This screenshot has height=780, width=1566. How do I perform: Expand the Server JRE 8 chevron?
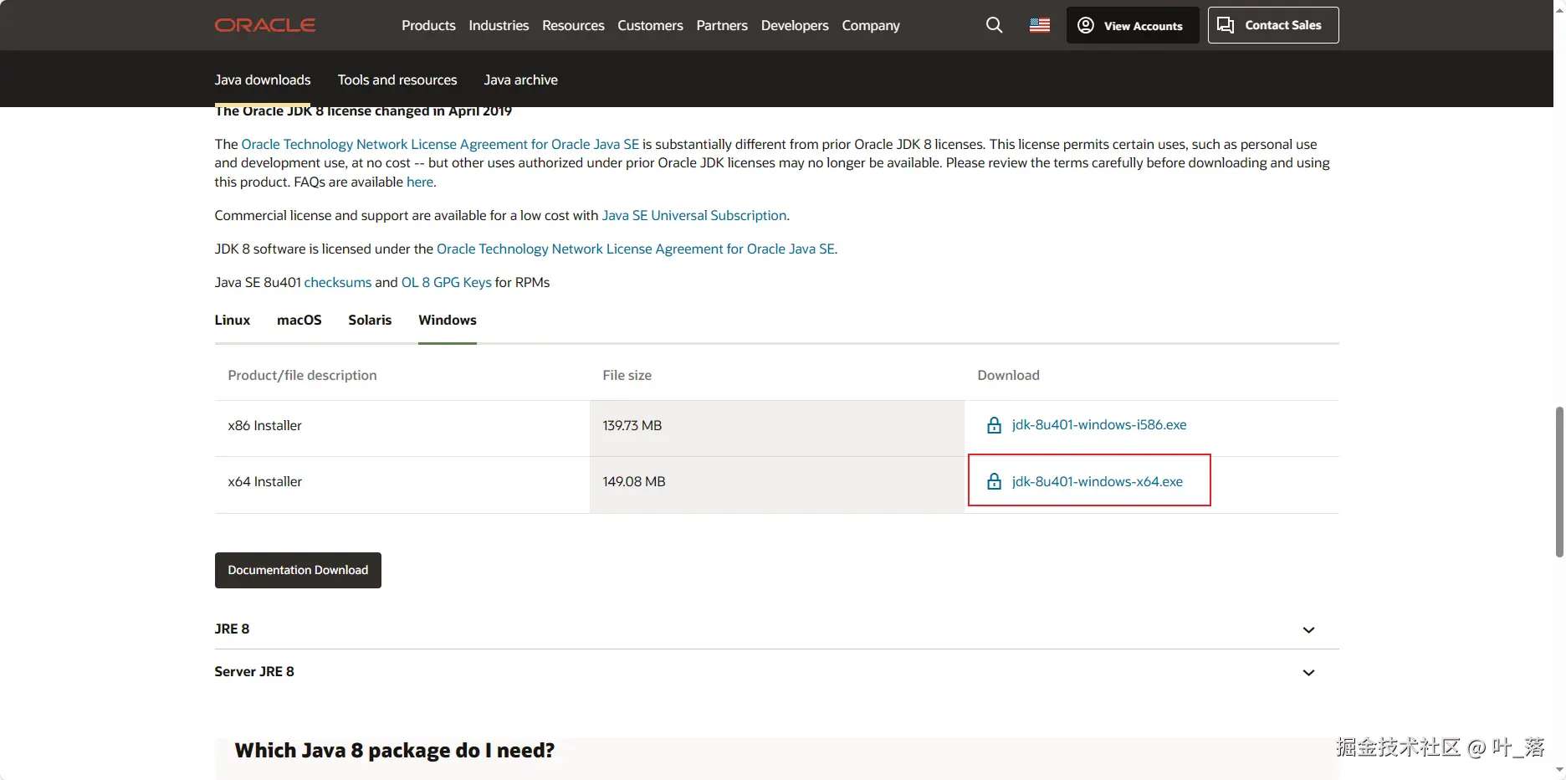click(1308, 673)
